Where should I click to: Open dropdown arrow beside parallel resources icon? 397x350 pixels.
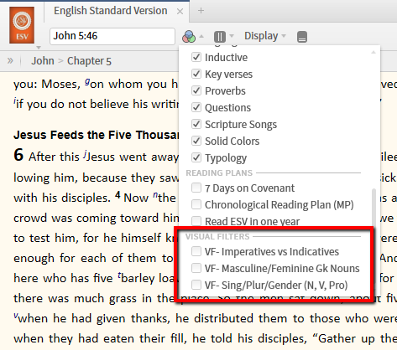pyautogui.click(x=232, y=36)
